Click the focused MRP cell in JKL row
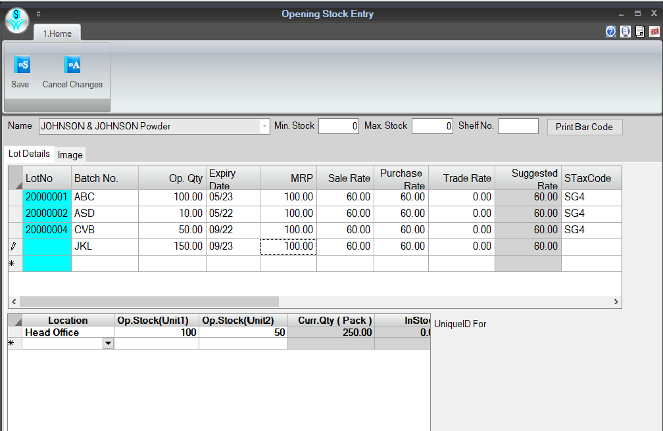Screen dimensions: 663x431 [x=288, y=247]
